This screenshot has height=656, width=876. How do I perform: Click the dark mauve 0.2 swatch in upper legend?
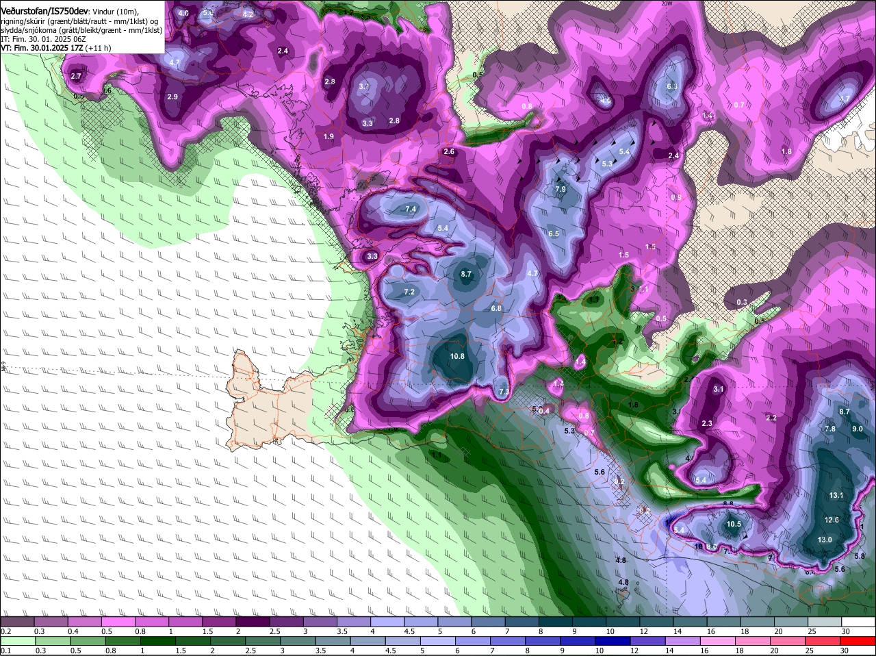pyautogui.click(x=18, y=622)
